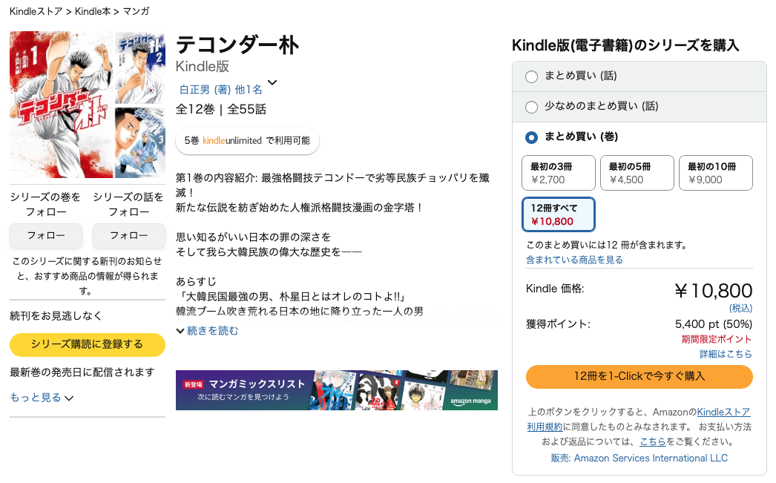The height and width of the screenshot is (483, 776).
Task: Buy with 12冊を1-Clickで今すぐ購入 button
Action: tap(639, 376)
